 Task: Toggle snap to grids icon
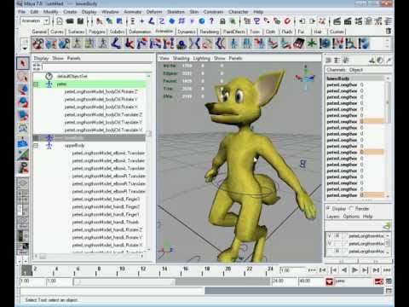tap(247, 21)
